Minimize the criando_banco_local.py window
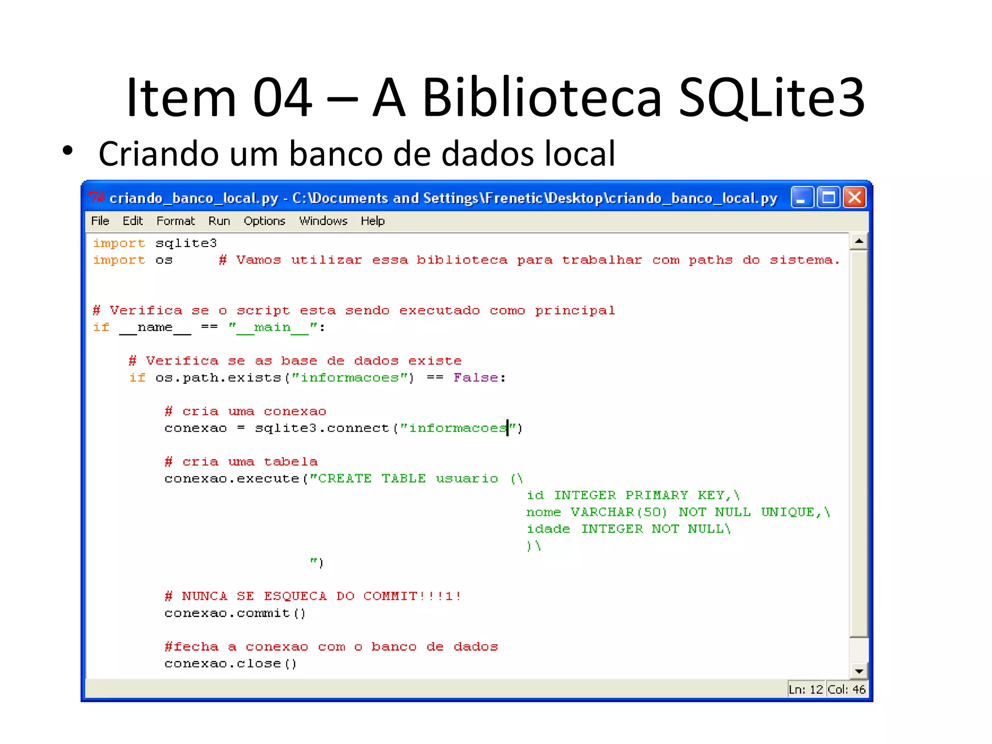 coord(802,198)
